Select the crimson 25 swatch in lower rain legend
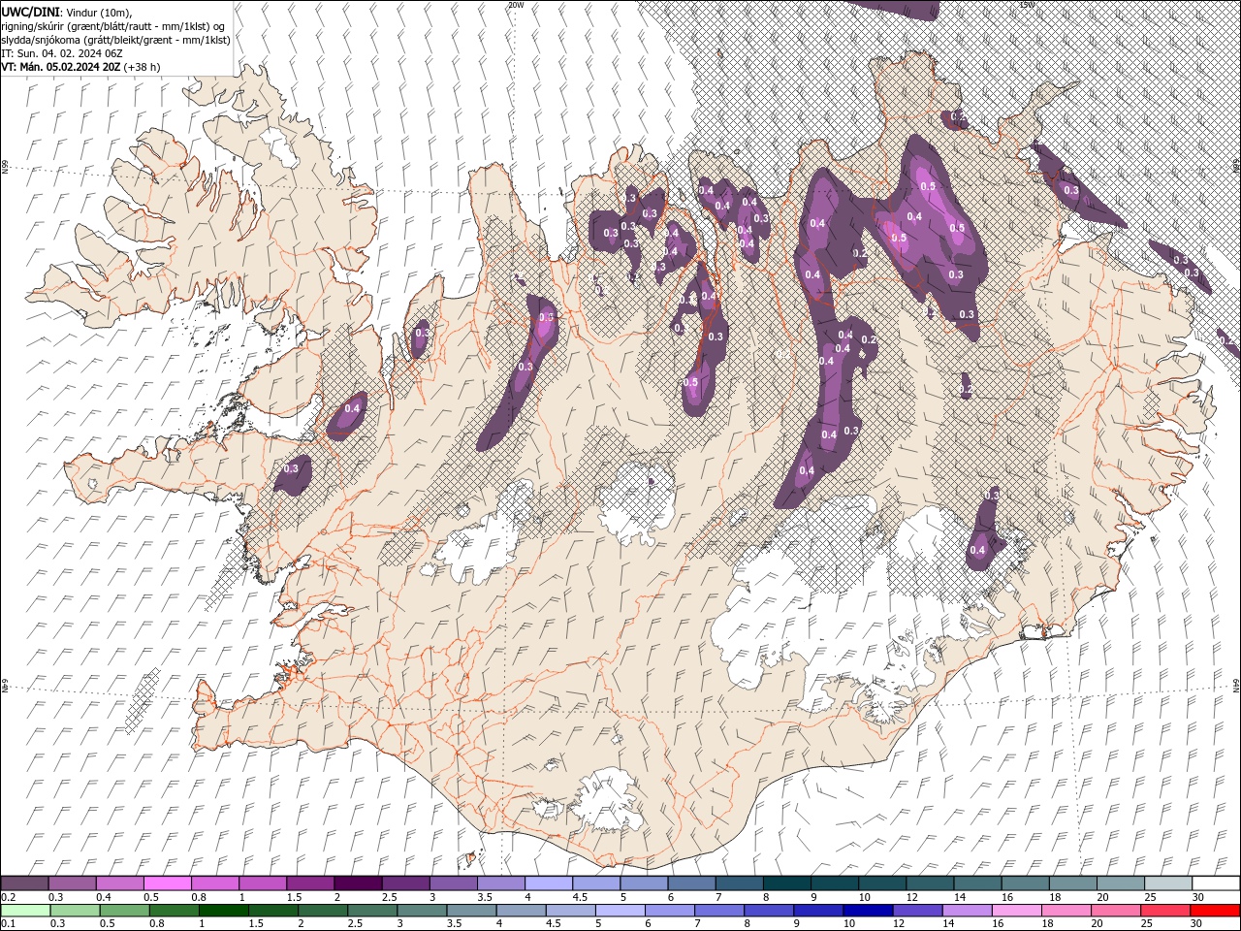 pyautogui.click(x=1165, y=910)
